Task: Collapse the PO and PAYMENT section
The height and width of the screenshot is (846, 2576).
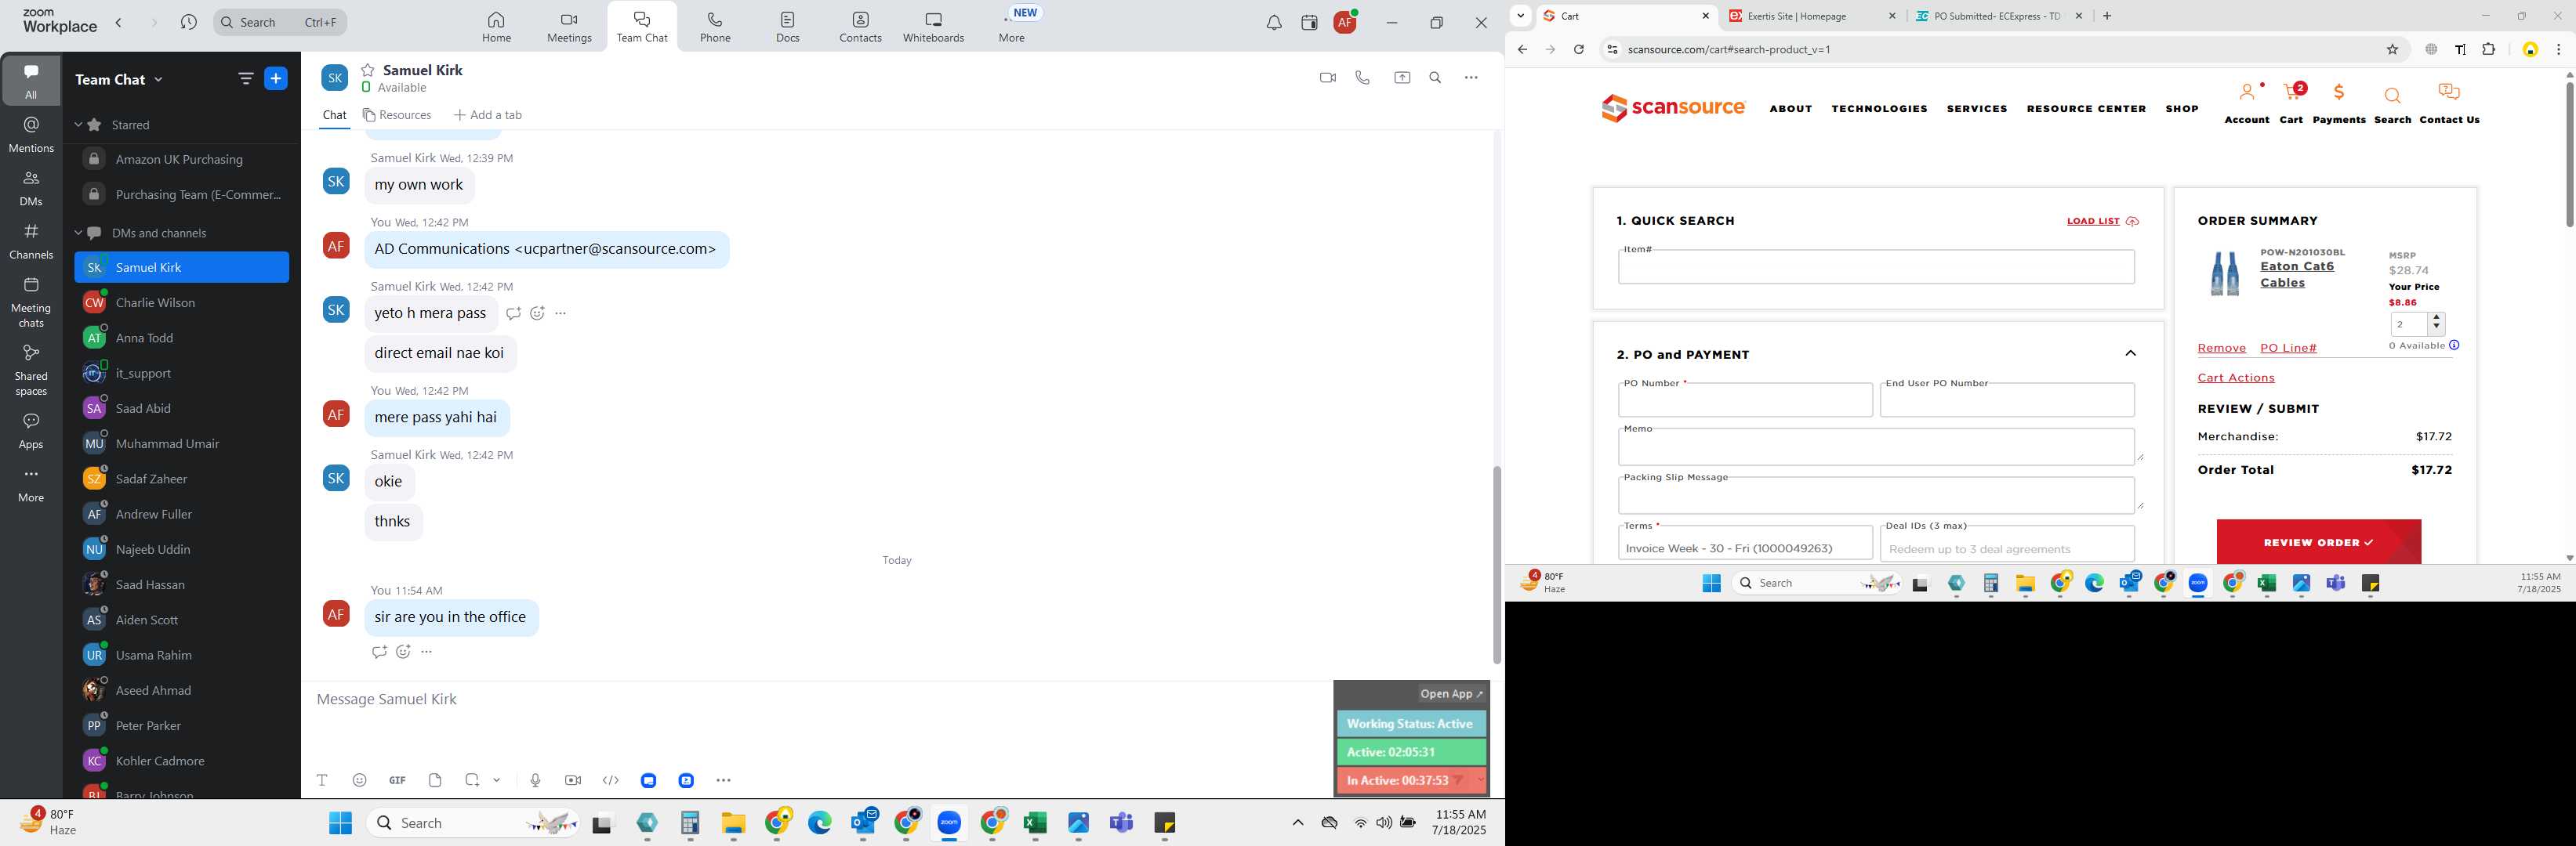Action: [x=2130, y=353]
